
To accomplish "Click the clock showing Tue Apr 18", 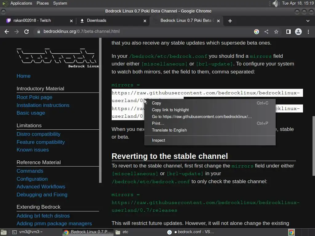I will [x=298, y=3].
